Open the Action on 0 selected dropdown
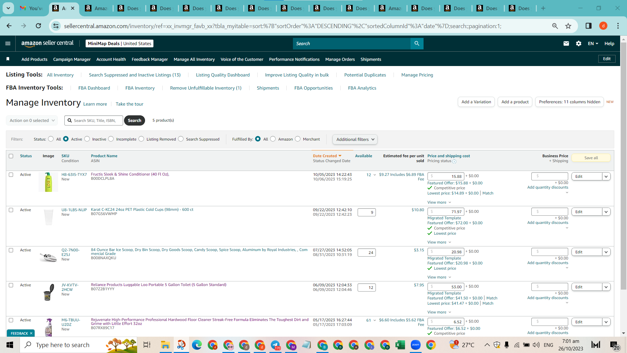Image resolution: width=627 pixels, height=353 pixels. point(32,120)
